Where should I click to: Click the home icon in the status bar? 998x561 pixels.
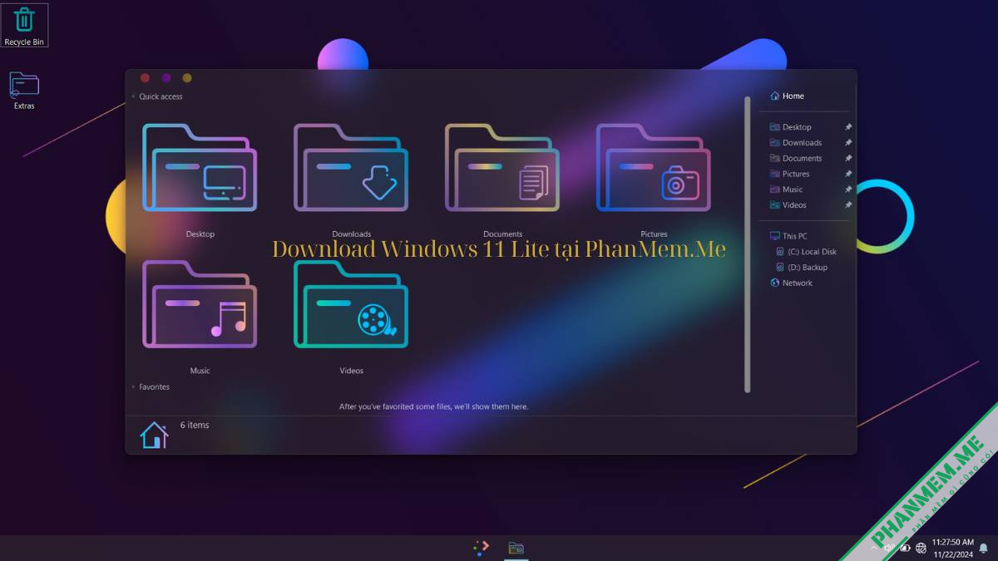154,435
